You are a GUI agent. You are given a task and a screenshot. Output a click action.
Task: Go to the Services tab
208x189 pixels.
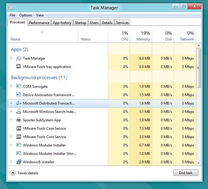coord(122,23)
